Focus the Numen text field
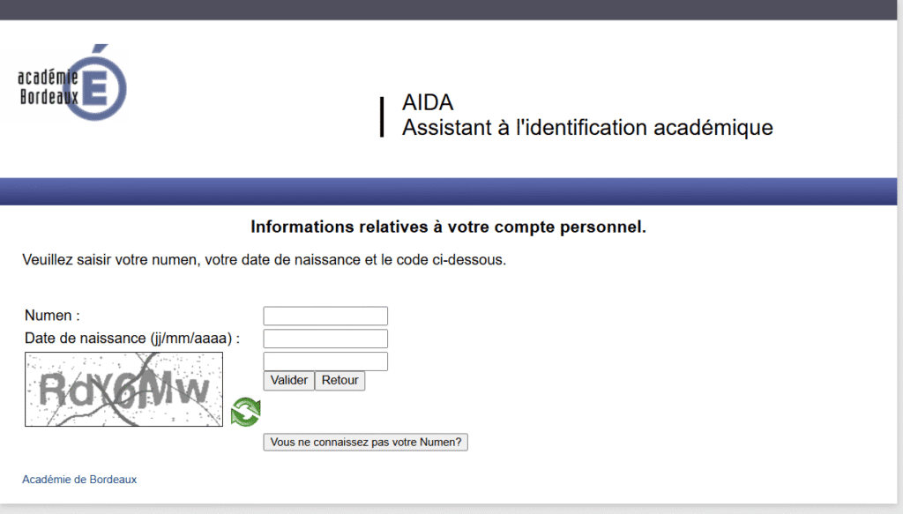Image resolution: width=903 pixels, height=514 pixels. click(325, 316)
